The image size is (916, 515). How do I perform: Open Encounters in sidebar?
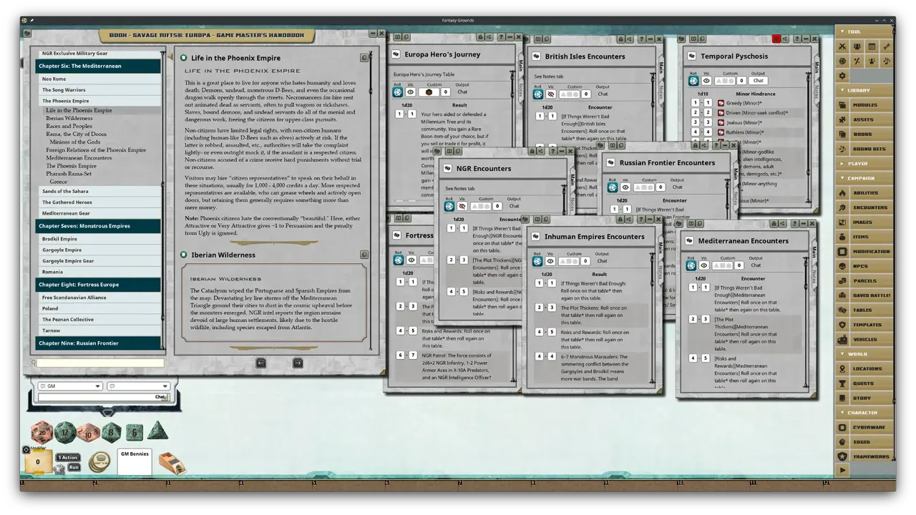[864, 207]
